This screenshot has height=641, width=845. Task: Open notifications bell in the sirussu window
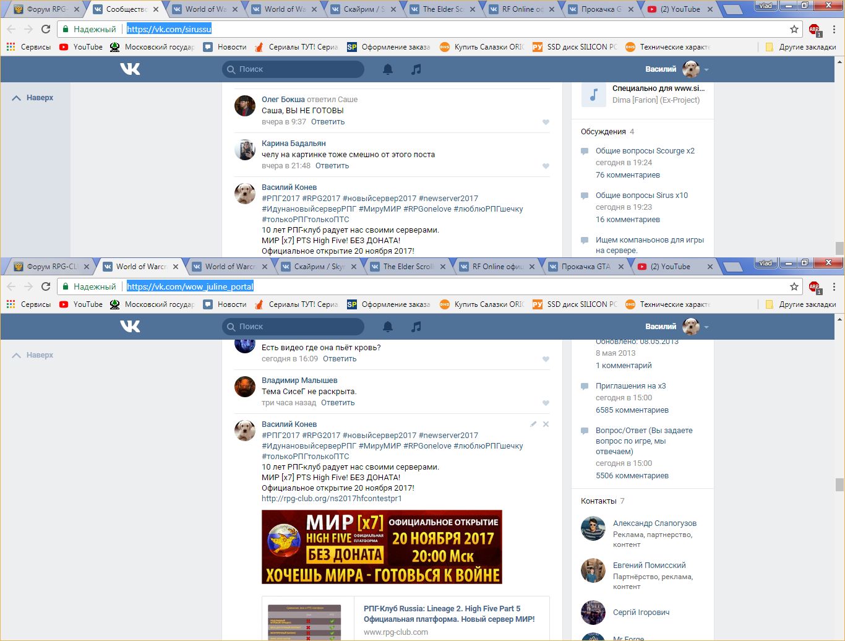coord(388,69)
